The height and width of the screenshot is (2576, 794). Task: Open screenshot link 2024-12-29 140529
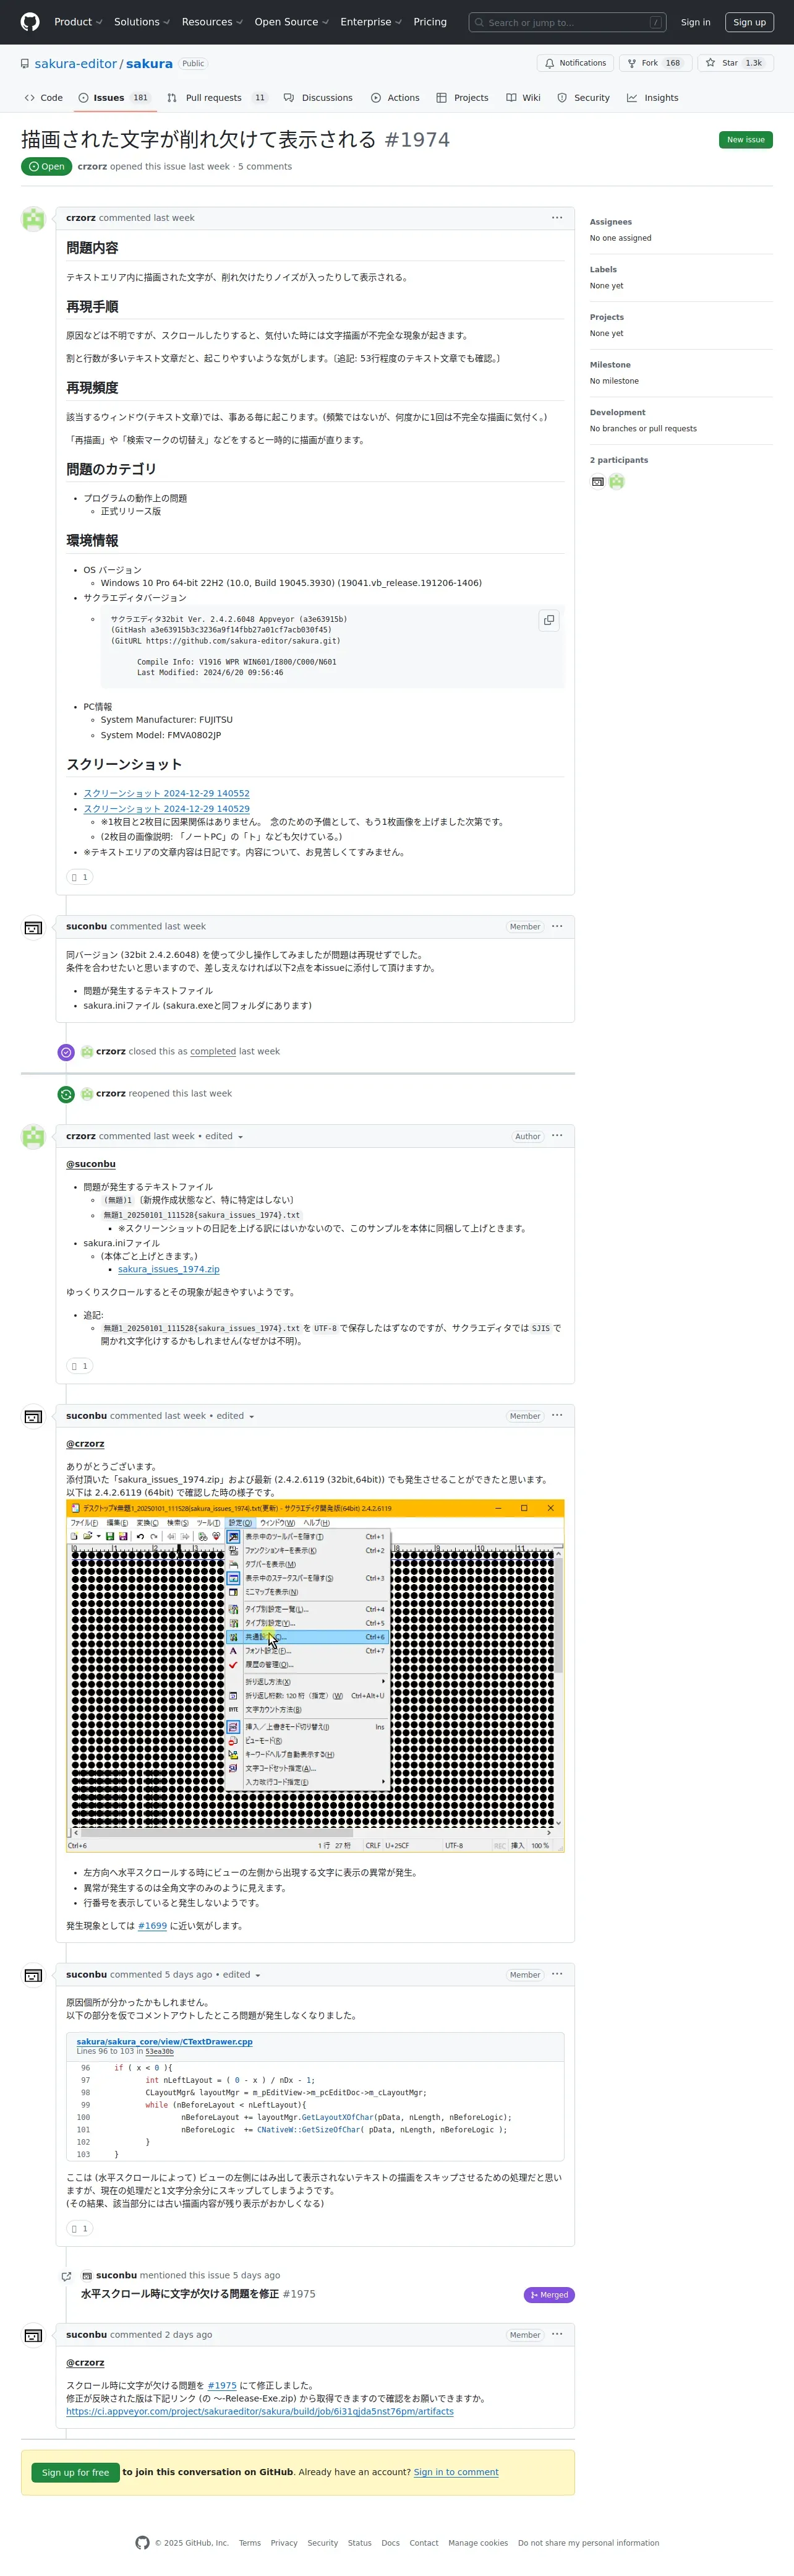click(167, 809)
